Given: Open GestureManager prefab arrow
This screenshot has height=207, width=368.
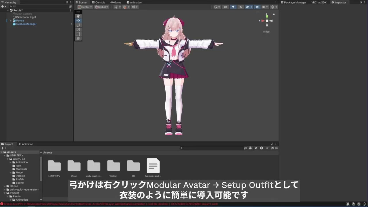Looking at the screenshot, I should coord(72,24).
